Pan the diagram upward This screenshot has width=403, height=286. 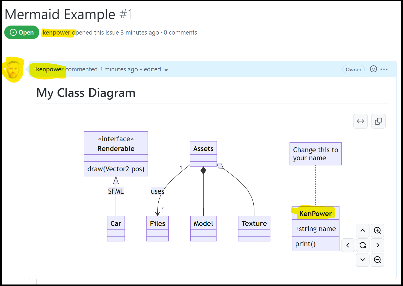(362, 231)
